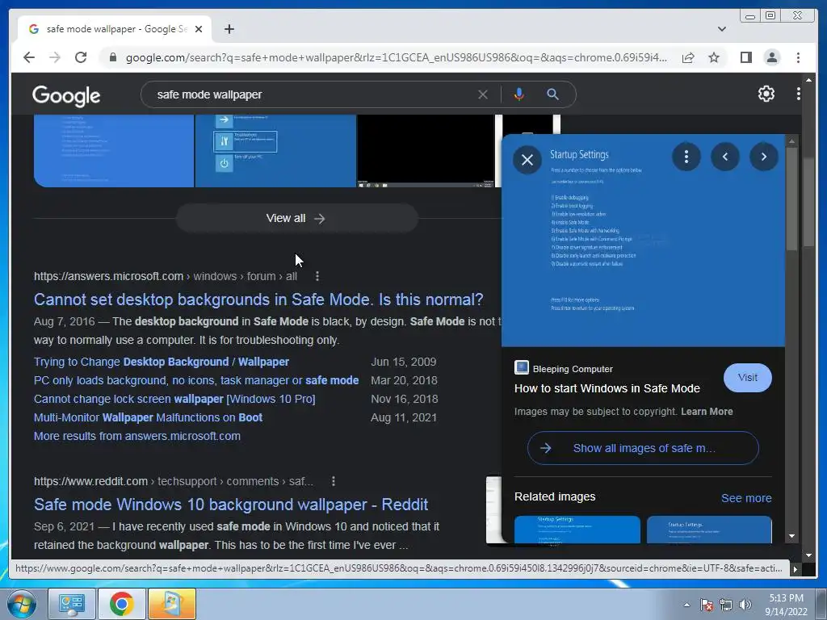Open How to start Windows in Safe Mode
Image resolution: width=827 pixels, height=620 pixels.
(x=607, y=388)
